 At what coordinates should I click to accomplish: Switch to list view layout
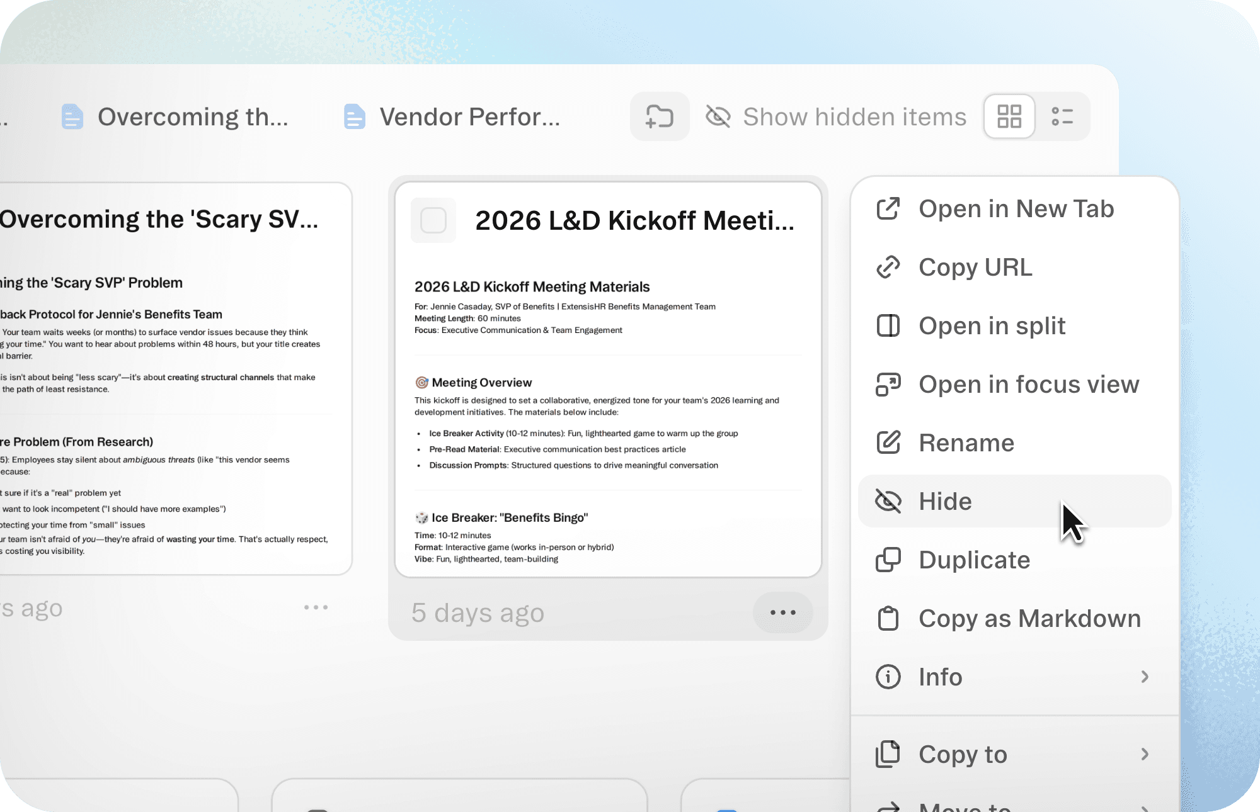(1062, 116)
